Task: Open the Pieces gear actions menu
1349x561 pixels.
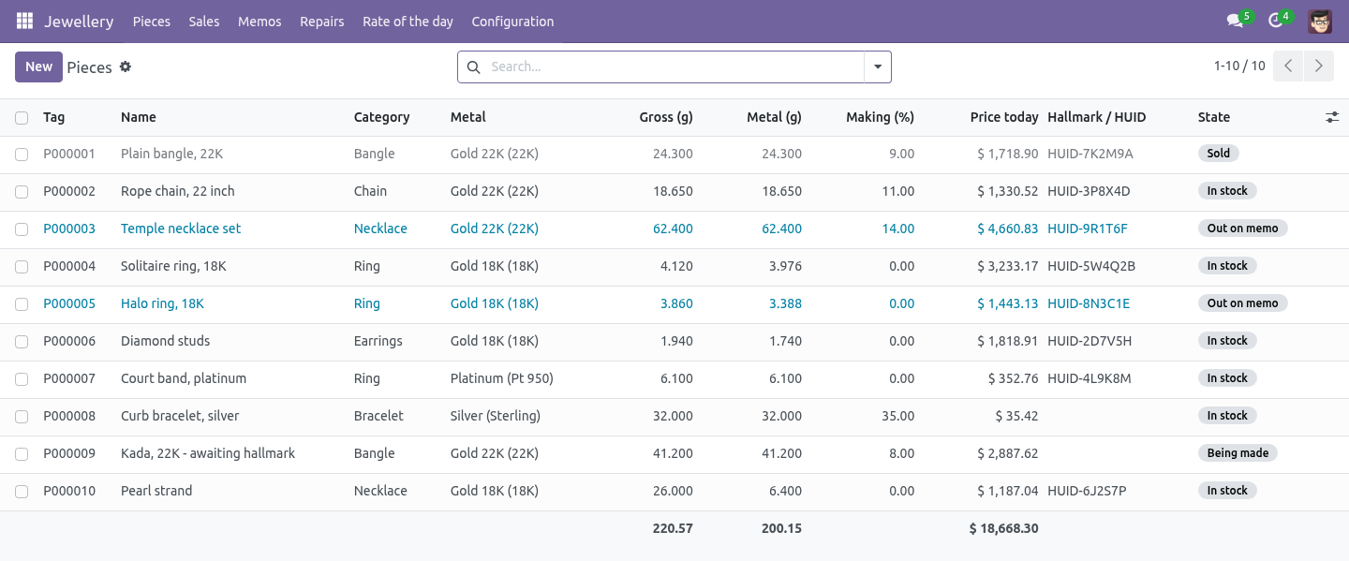Action: pyautogui.click(x=126, y=66)
